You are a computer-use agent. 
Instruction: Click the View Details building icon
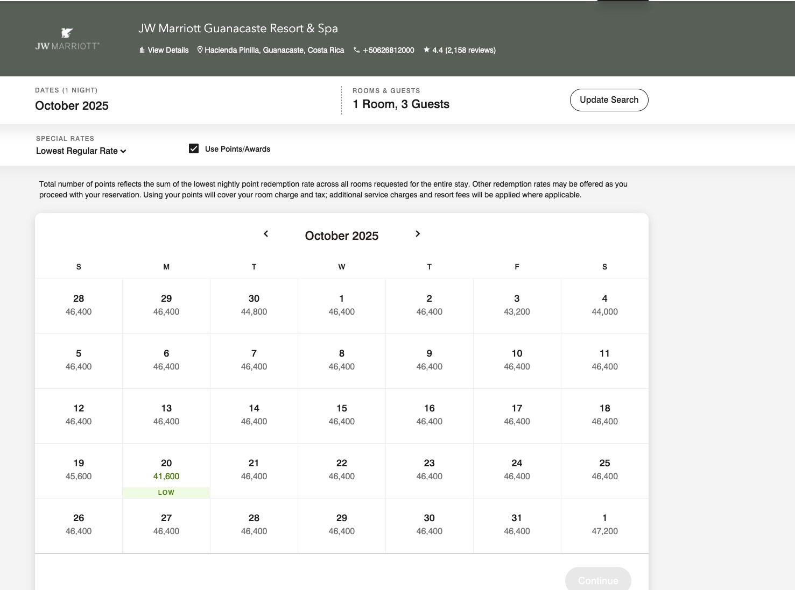(x=142, y=50)
